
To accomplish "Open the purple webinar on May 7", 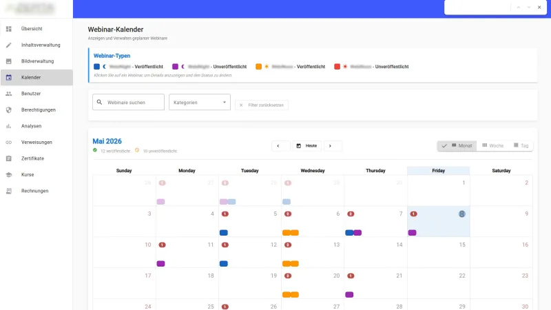I will pyautogui.click(x=357, y=233).
